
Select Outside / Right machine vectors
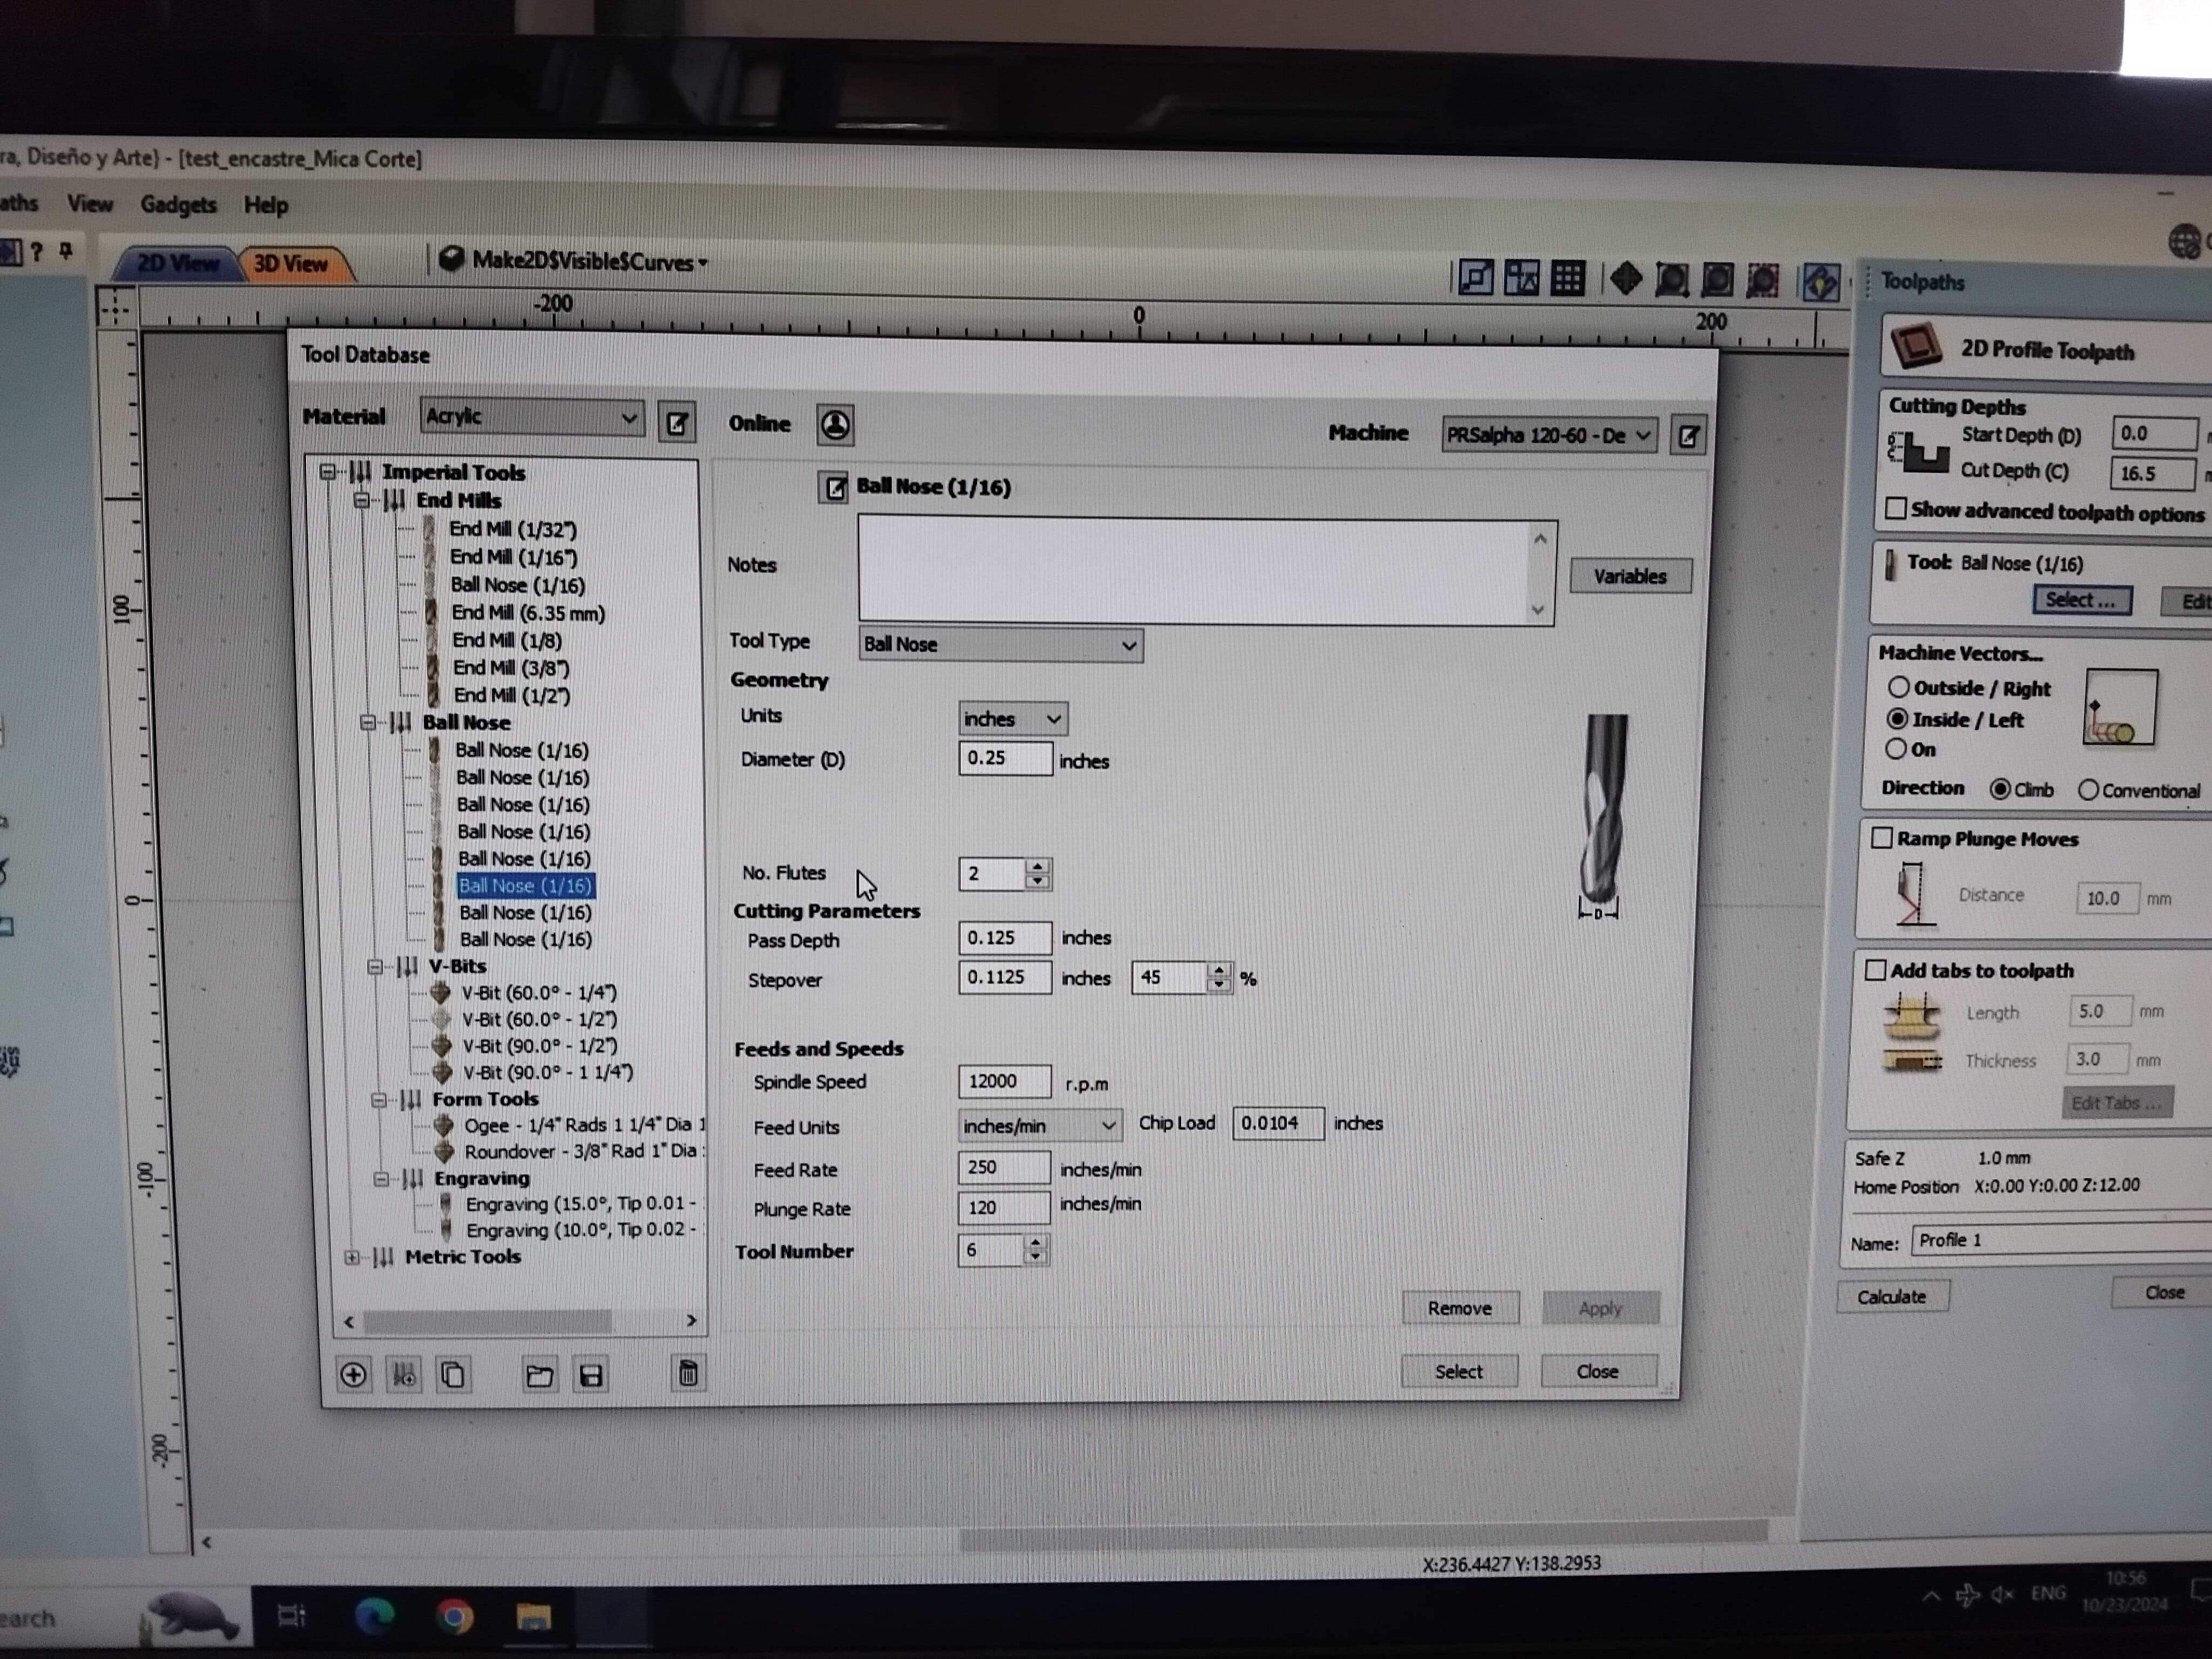pyautogui.click(x=1897, y=687)
